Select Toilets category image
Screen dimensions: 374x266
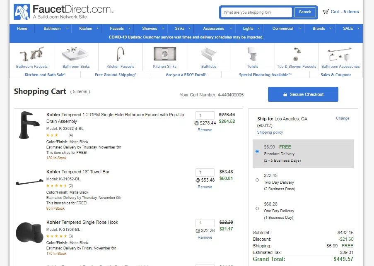[x=252, y=54]
